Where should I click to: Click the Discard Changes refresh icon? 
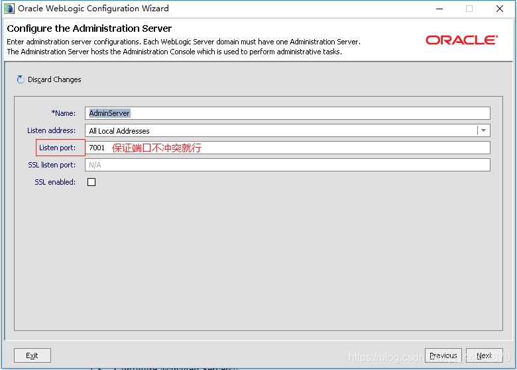point(21,79)
